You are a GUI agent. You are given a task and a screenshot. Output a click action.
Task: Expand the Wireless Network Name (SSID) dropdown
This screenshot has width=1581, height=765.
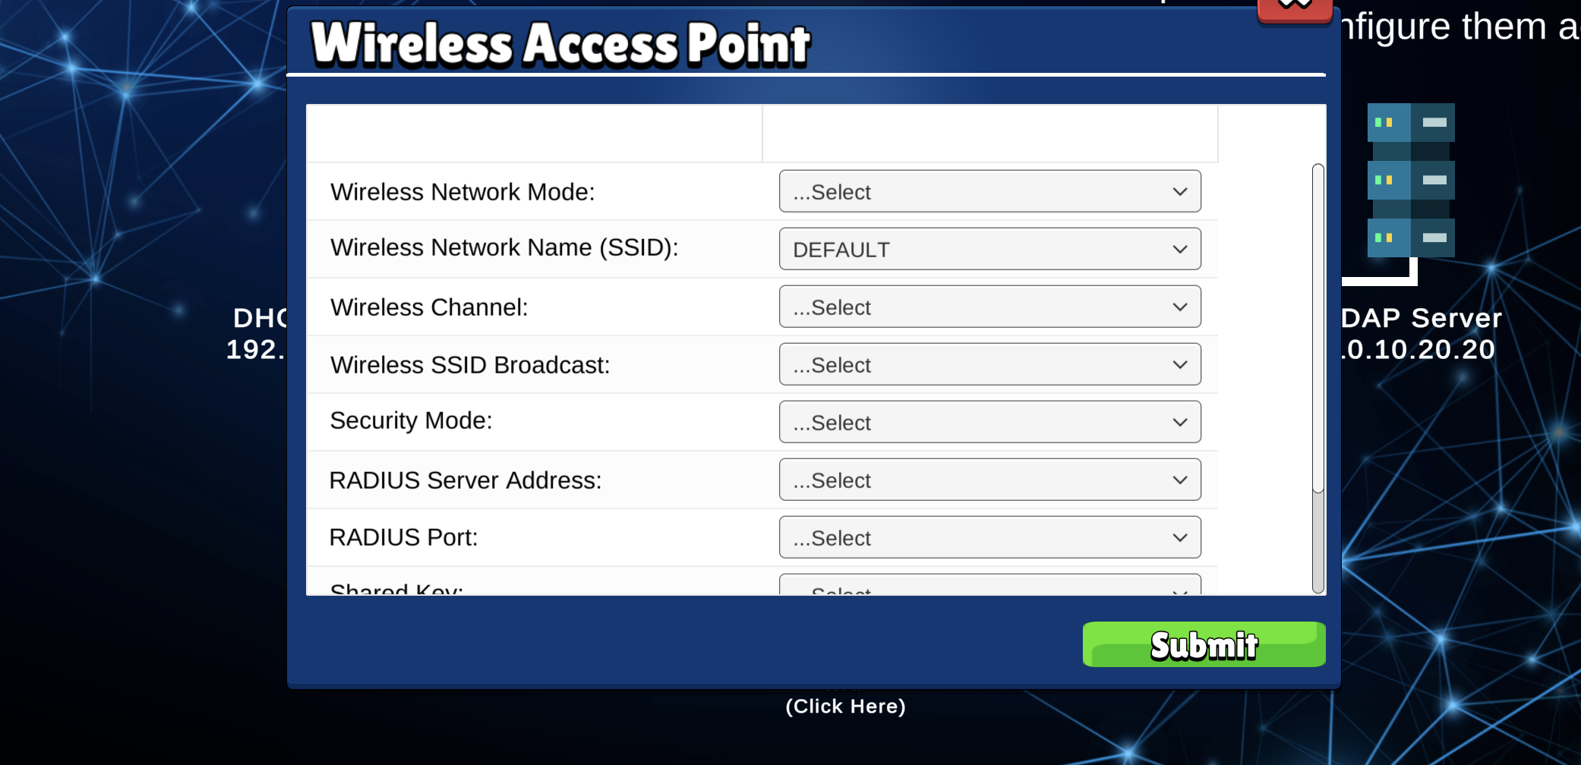coord(989,249)
